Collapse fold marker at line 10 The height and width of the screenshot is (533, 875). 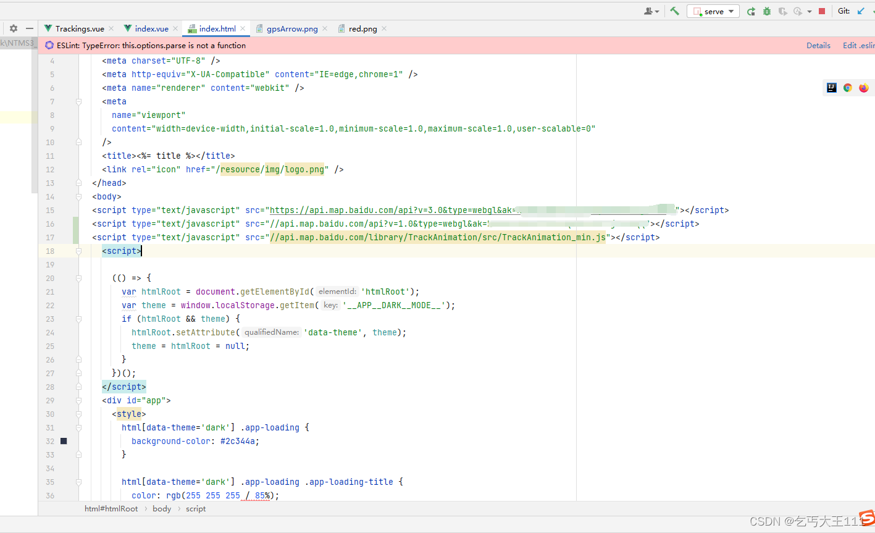(78, 142)
